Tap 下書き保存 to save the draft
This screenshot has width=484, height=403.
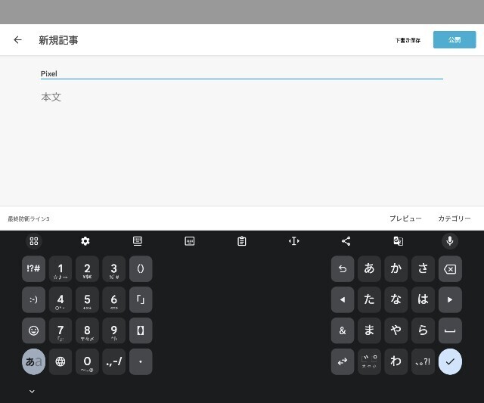tap(408, 40)
